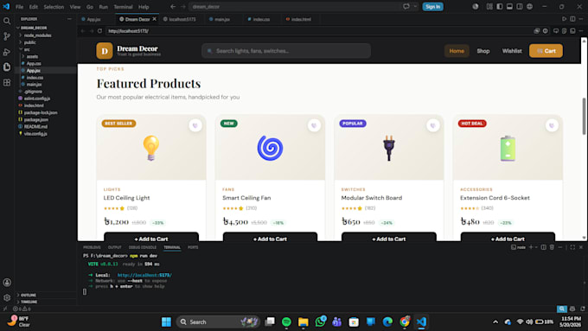Viewport: 588px width, 331px height.
Task: Launch a new terminal with plus icon
Action: (x=531, y=247)
